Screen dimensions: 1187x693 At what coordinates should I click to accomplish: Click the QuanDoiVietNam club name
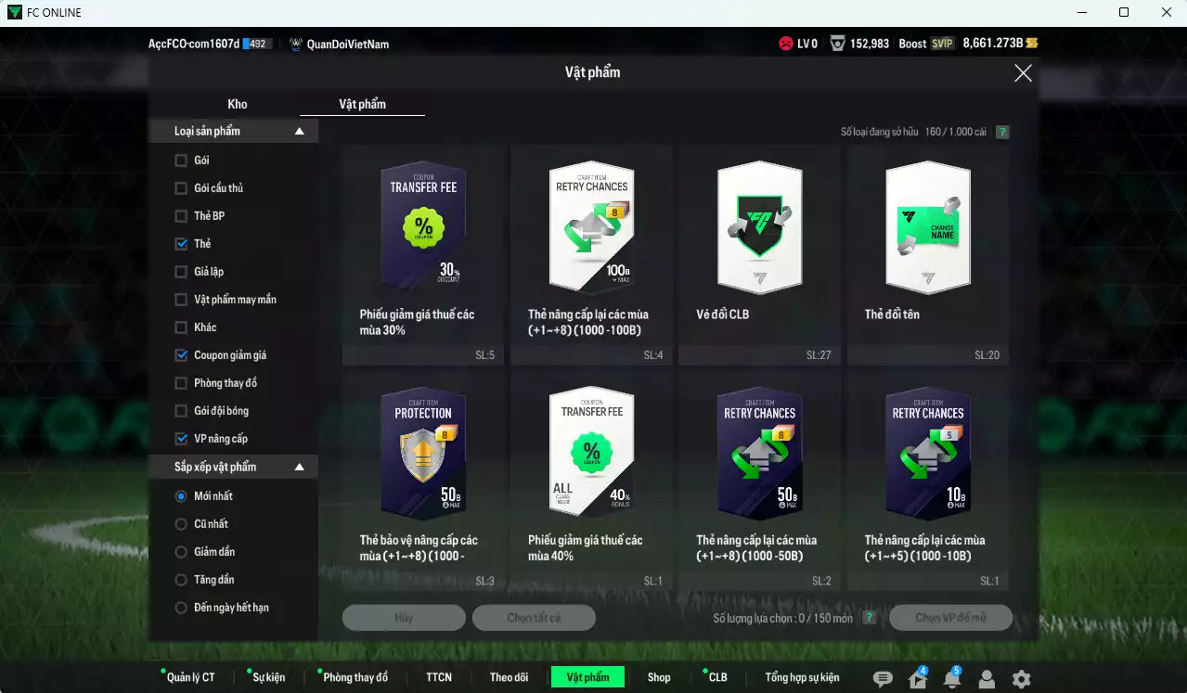[x=348, y=44]
